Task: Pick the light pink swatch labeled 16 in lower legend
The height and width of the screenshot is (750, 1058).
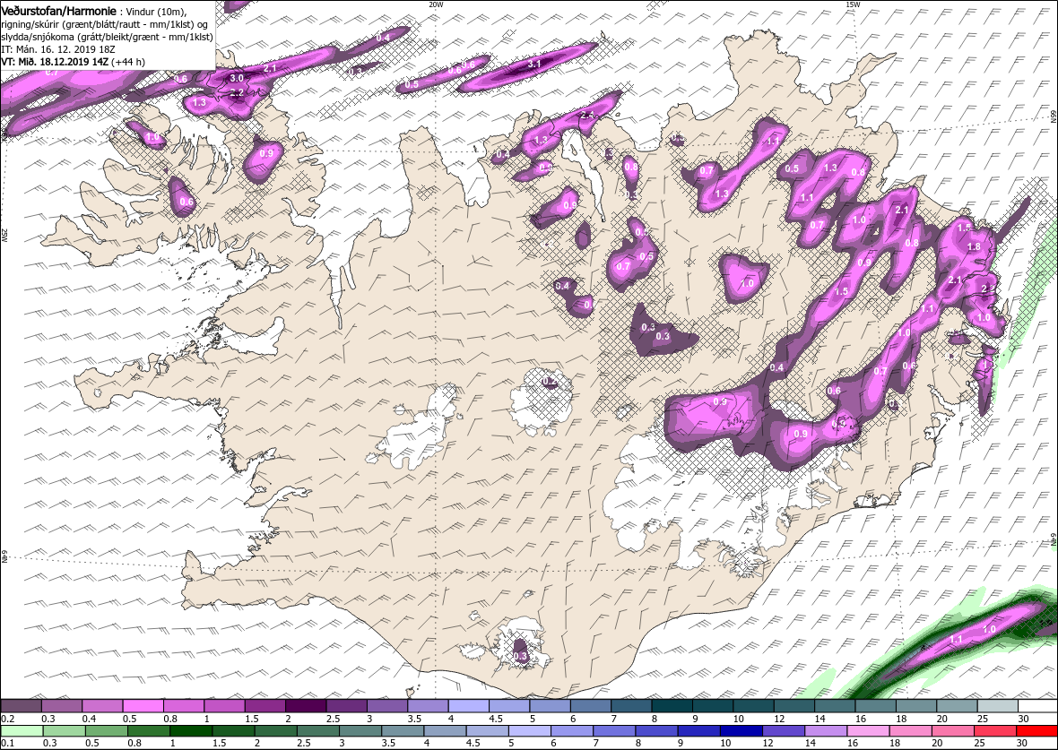Action: click(868, 732)
